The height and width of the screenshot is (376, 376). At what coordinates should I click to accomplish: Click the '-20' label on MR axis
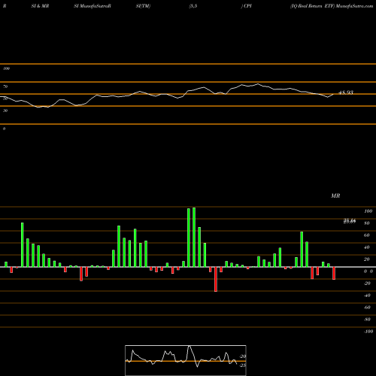coord(367,284)
